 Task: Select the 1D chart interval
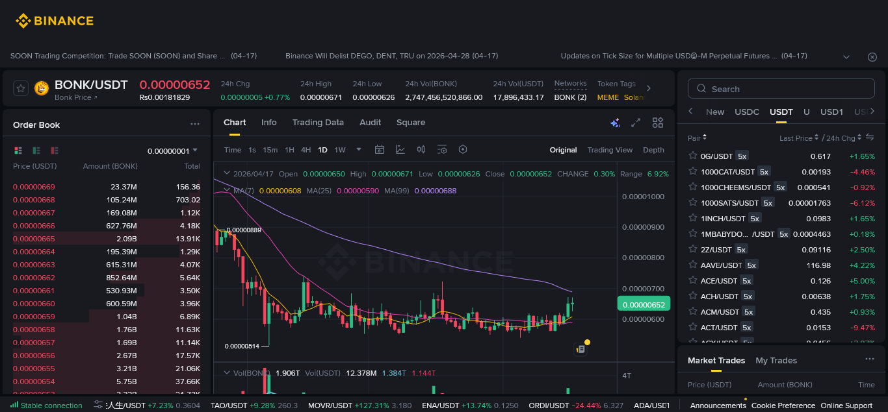(322, 150)
